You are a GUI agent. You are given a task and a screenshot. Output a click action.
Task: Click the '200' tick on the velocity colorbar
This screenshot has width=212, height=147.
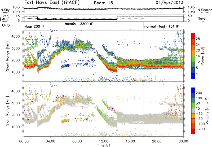pyautogui.click(x=199, y=93)
